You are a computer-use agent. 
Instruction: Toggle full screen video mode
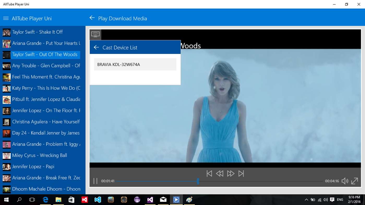pos(355,181)
